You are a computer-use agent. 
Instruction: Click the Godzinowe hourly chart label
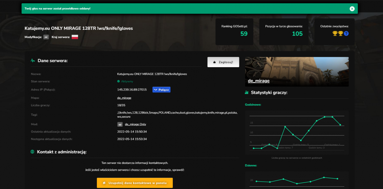(x=253, y=105)
